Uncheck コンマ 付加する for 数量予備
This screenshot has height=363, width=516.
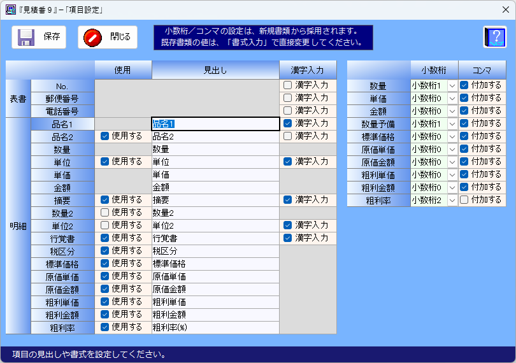tap(464, 123)
